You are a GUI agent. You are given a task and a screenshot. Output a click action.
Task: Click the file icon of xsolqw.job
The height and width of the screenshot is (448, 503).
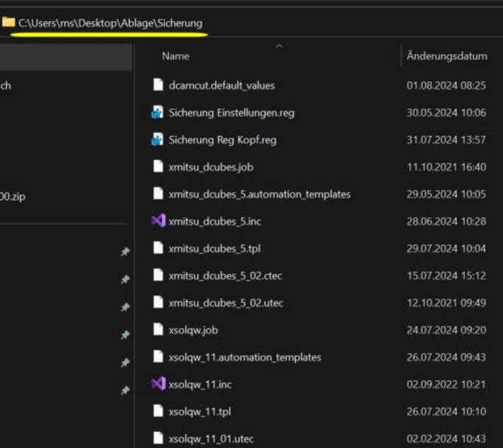coord(158,330)
